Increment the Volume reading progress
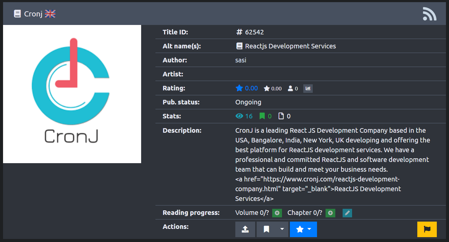Screen dimensions: 449x242 point(277,213)
